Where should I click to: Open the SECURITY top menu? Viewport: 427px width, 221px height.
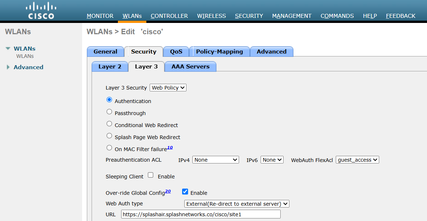coord(249,16)
